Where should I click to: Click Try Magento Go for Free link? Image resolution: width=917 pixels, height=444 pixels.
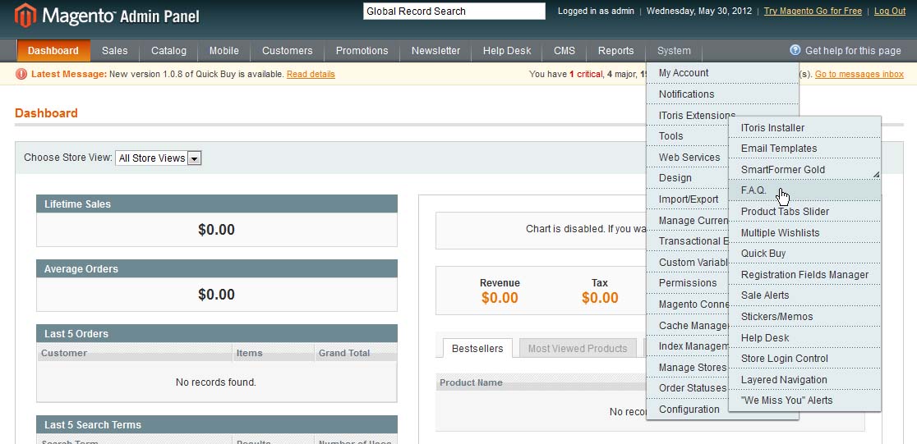(813, 11)
